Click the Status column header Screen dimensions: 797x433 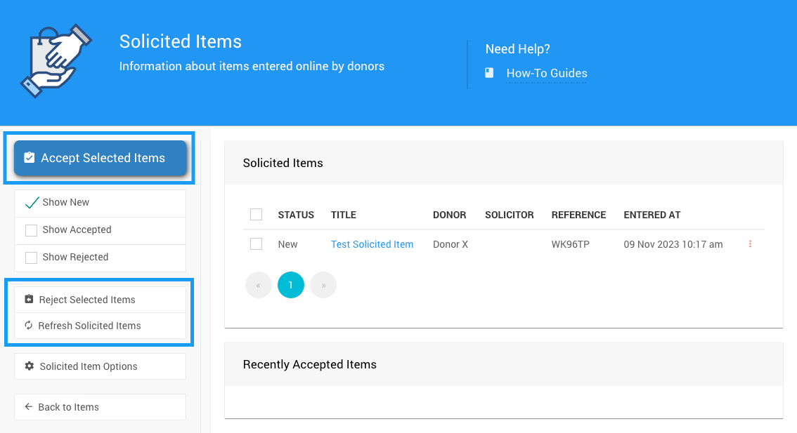296,215
